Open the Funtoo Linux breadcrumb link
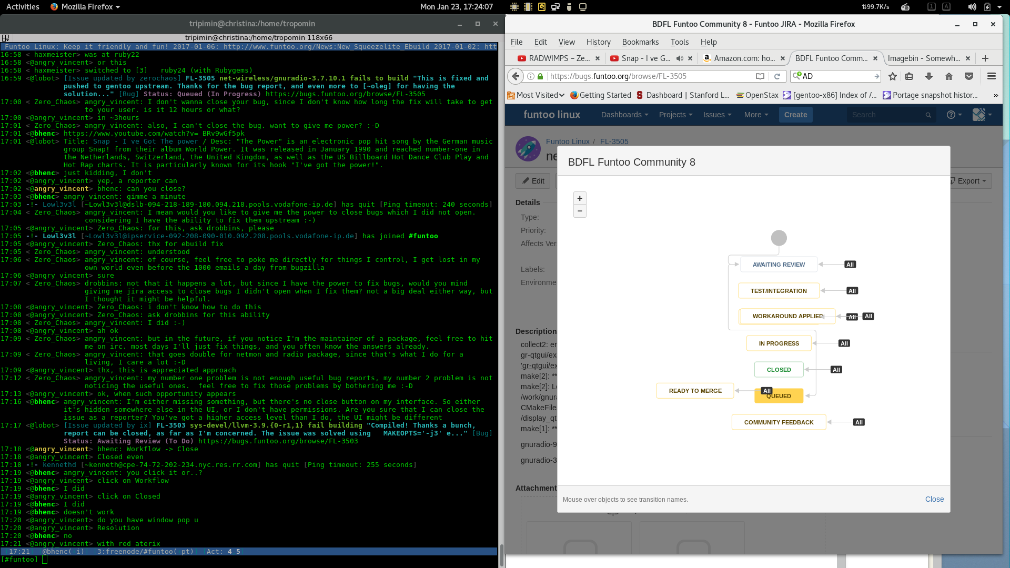Viewport: 1010px width, 568px height. pyautogui.click(x=568, y=141)
